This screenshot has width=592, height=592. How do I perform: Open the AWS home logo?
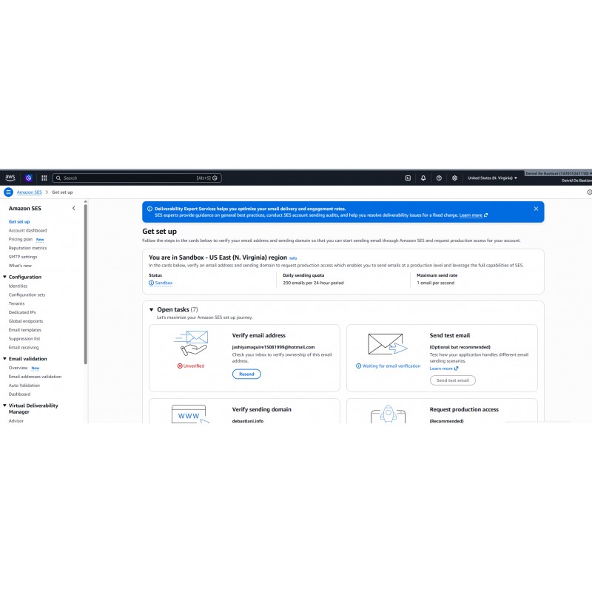[10, 178]
